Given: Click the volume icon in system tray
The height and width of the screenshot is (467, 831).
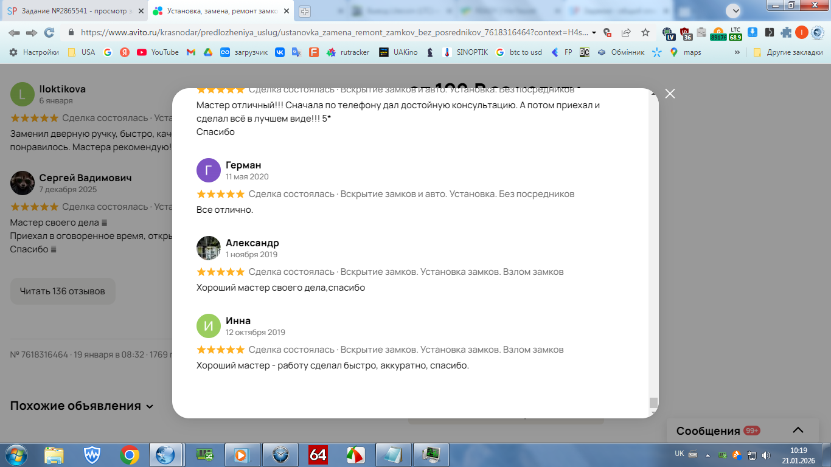Looking at the screenshot, I should pos(766,454).
